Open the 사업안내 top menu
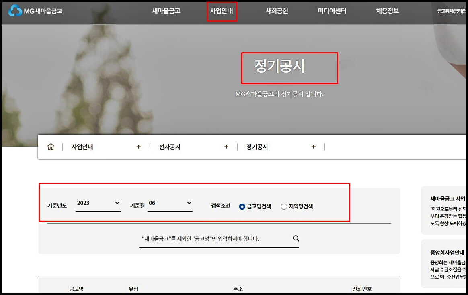The height and width of the screenshot is (295, 468). tap(222, 11)
